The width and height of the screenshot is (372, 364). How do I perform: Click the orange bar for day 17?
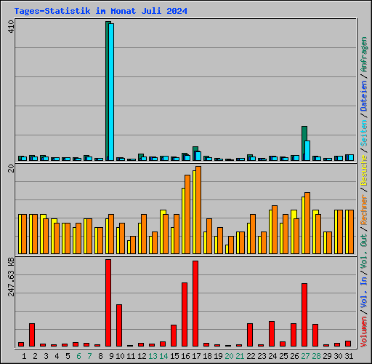pos(198,210)
